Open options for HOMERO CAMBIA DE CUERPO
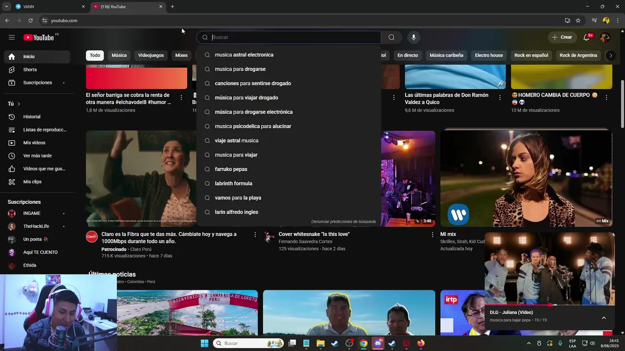625x351 pixels. click(606, 98)
